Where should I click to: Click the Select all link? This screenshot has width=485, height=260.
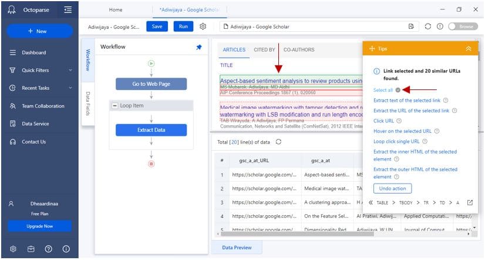[383, 90]
